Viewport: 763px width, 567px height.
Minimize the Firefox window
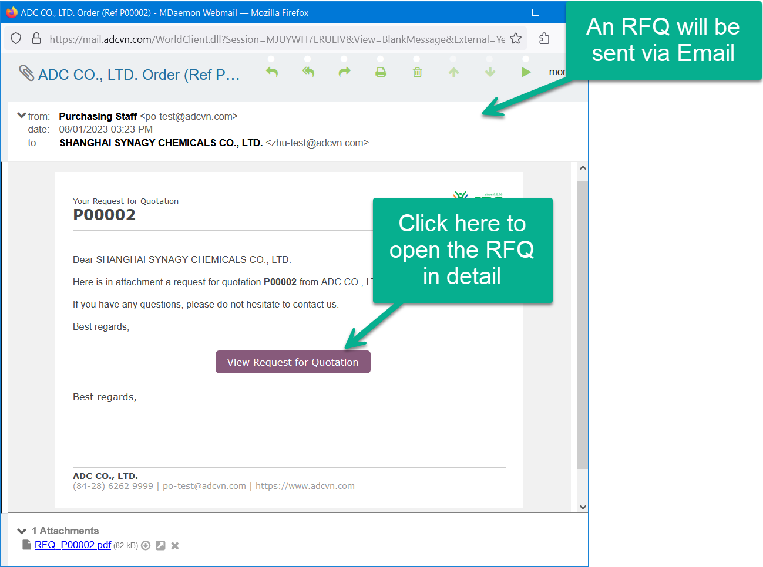pyautogui.click(x=502, y=12)
